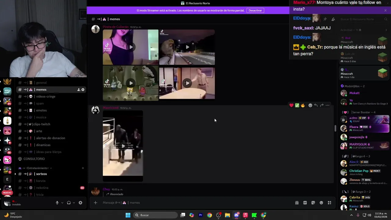This screenshot has height=220, width=391.
Task: Open server icon with badge 21
Action: point(7,101)
